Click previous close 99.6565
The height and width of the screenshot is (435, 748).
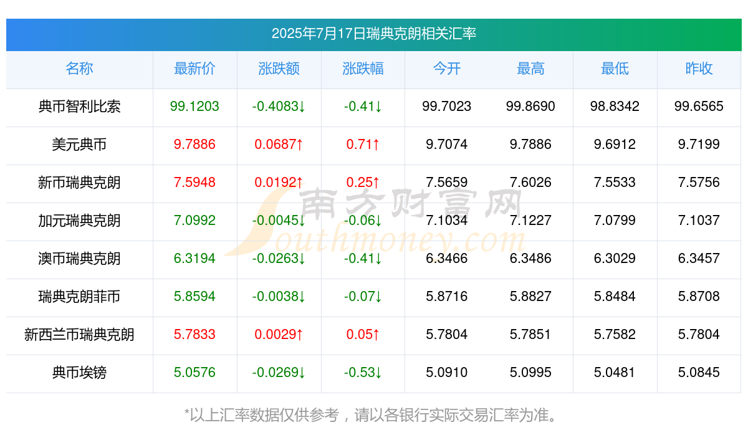pos(699,107)
